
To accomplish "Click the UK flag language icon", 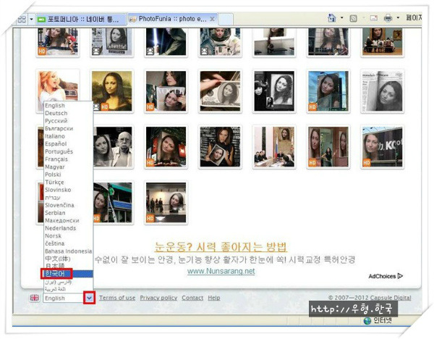I will click(35, 298).
